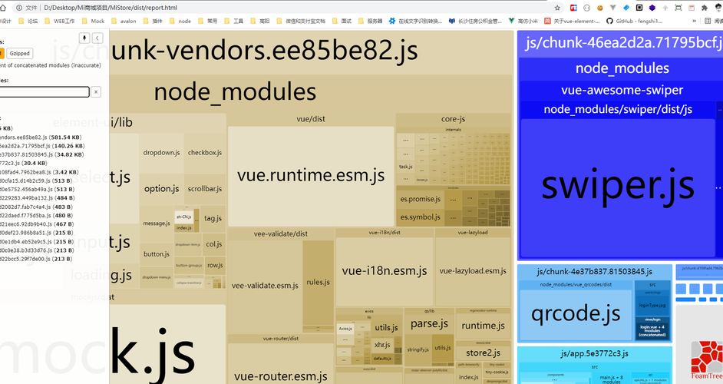723x384 pixels.
Task: Select the chunk-4e37b837.81503845.js header
Action: [594, 272]
